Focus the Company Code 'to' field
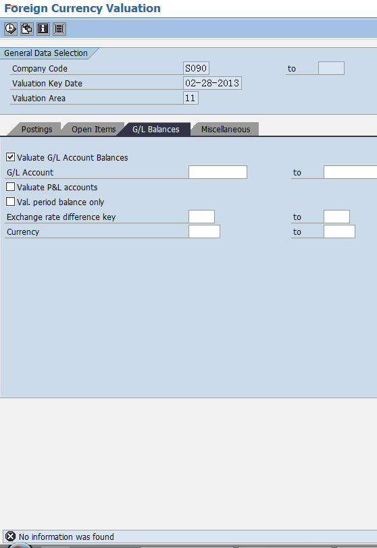This screenshot has height=548, width=377. pos(331,68)
